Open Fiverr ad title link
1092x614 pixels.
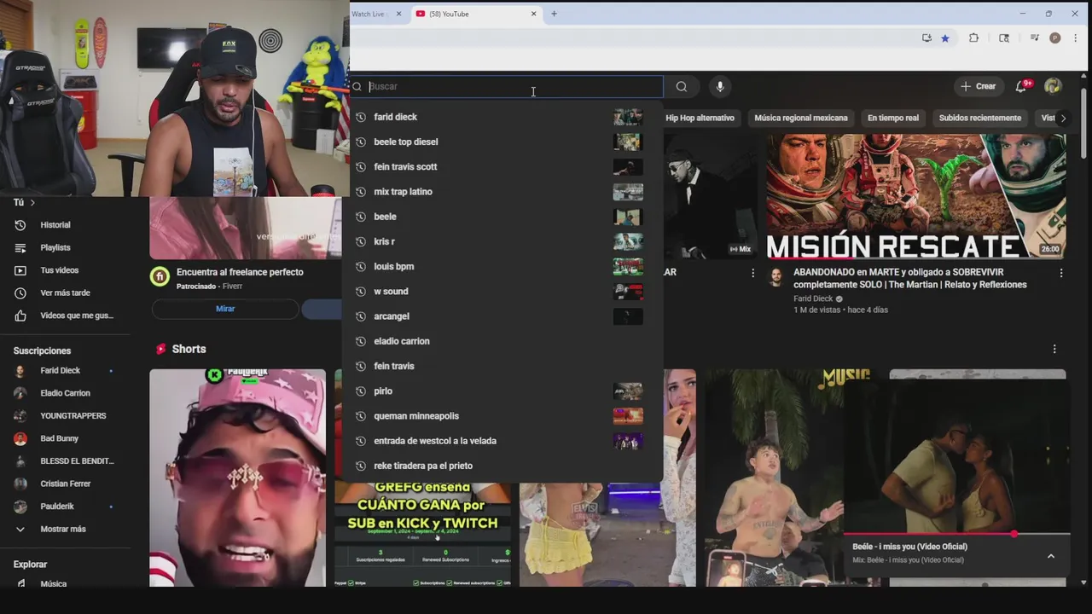[x=240, y=272]
